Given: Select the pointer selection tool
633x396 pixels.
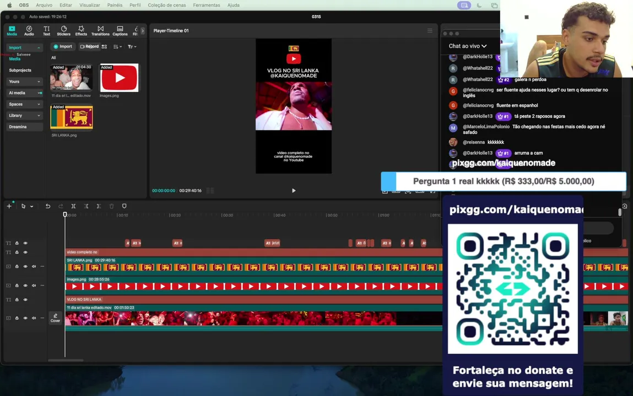Looking at the screenshot, I should (x=24, y=206).
